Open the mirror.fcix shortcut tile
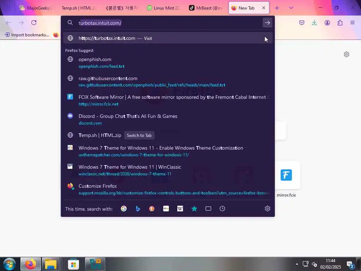 (x=286, y=175)
